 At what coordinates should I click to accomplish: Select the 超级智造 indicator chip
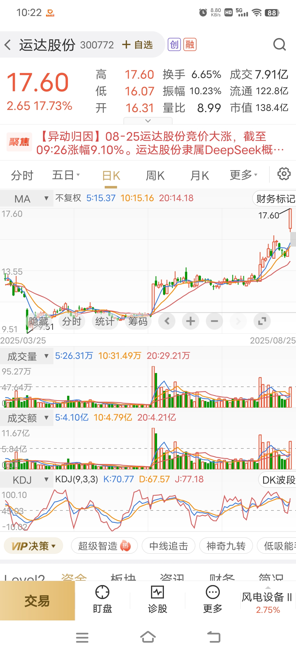pyautogui.click(x=104, y=546)
